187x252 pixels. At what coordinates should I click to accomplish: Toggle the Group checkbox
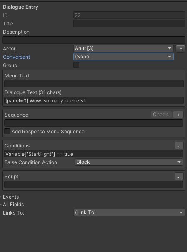pyautogui.click(x=76, y=65)
